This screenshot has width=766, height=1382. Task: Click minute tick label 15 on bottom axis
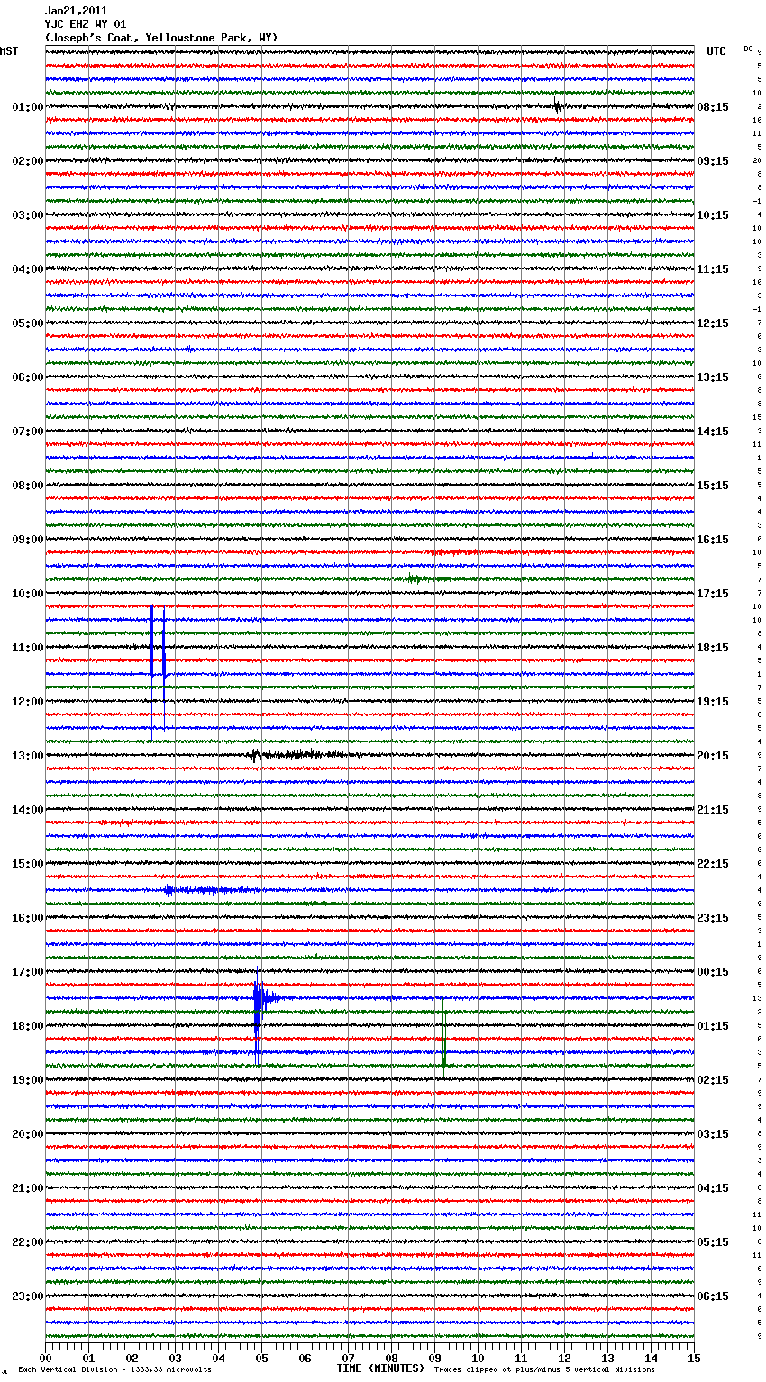pyautogui.click(x=694, y=1359)
